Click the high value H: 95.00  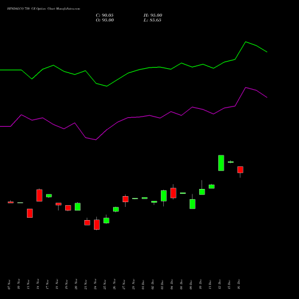153,16
